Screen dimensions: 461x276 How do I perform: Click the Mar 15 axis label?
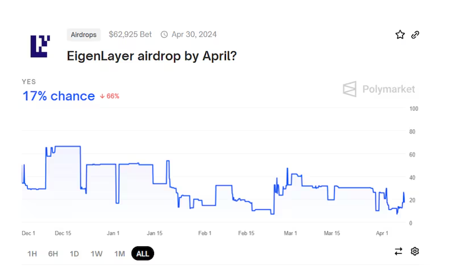click(x=332, y=233)
